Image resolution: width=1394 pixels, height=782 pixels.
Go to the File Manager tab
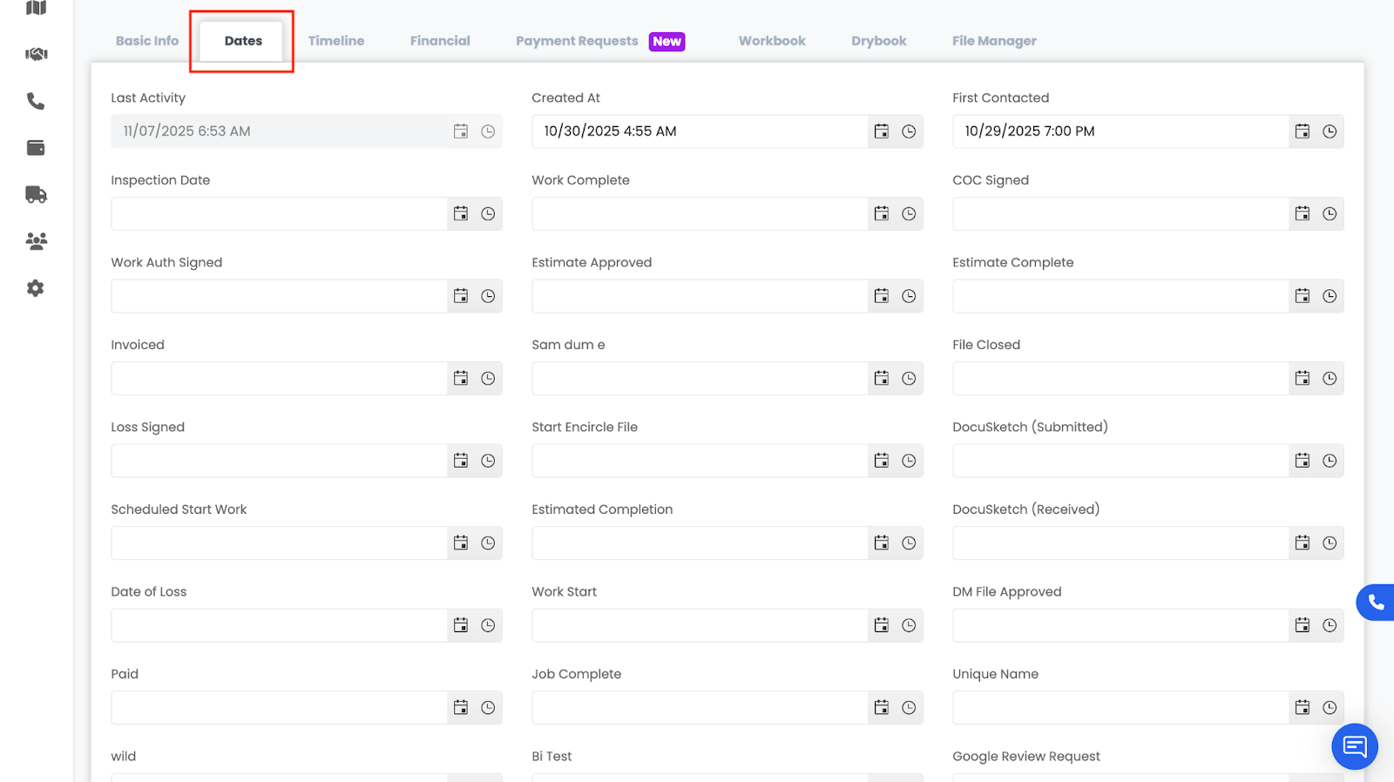tap(994, 41)
